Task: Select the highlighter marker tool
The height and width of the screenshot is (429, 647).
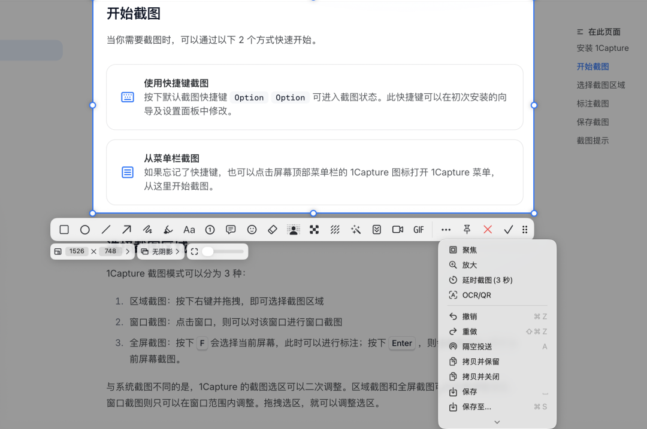Action: click(x=168, y=230)
